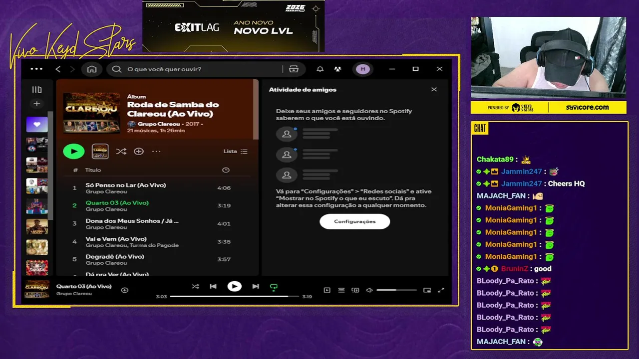Click the 'Configurações' button

coord(355,221)
